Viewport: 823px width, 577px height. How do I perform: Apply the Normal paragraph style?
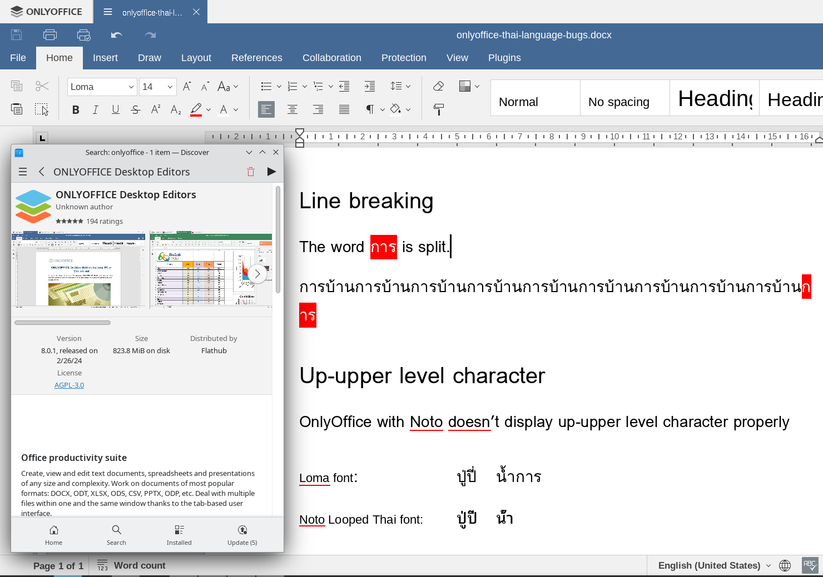click(x=536, y=98)
